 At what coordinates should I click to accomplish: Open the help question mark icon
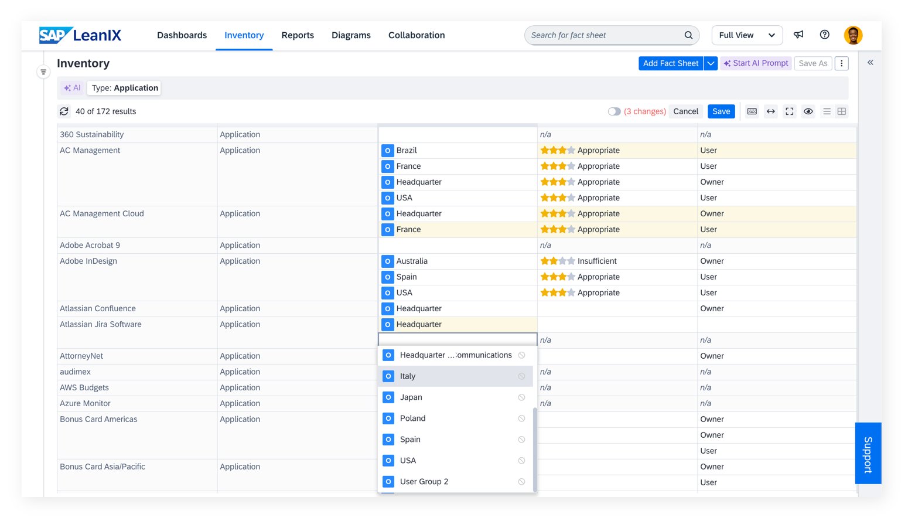click(x=824, y=35)
